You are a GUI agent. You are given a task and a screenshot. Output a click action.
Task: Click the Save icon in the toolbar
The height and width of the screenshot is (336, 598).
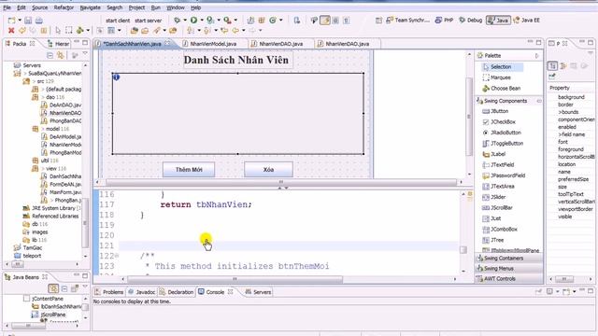pyautogui.click(x=28, y=21)
